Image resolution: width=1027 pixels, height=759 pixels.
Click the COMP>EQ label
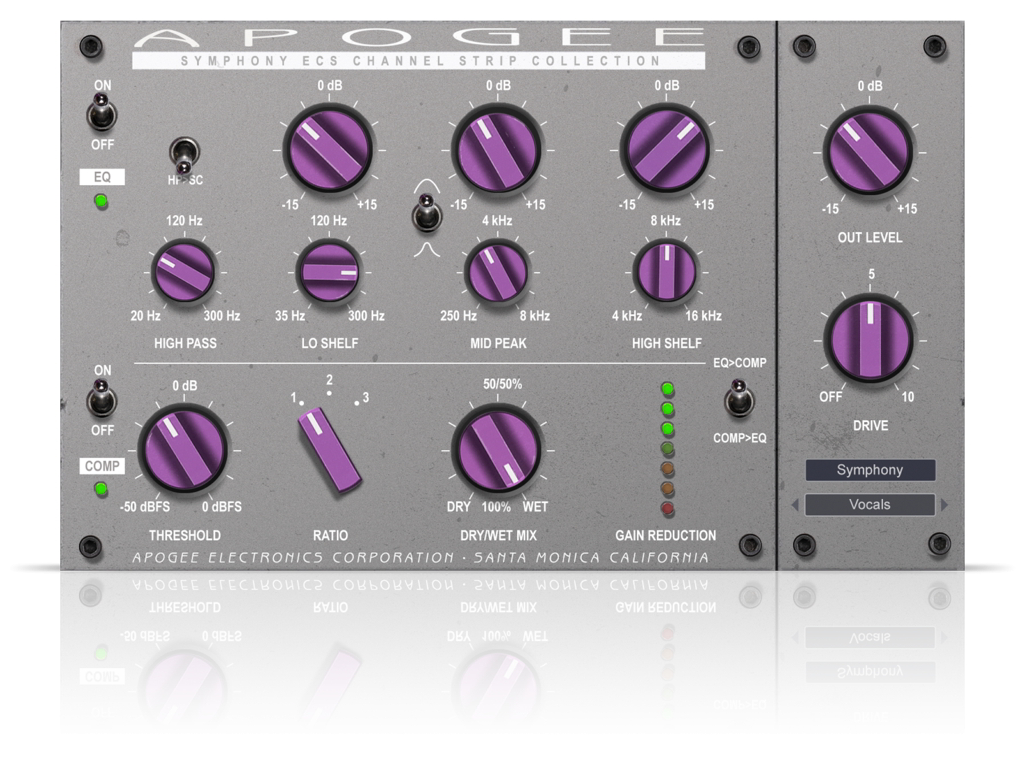coord(739,438)
